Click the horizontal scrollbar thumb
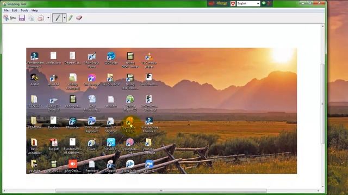The height and width of the screenshot is (195, 348). [x=161, y=190]
